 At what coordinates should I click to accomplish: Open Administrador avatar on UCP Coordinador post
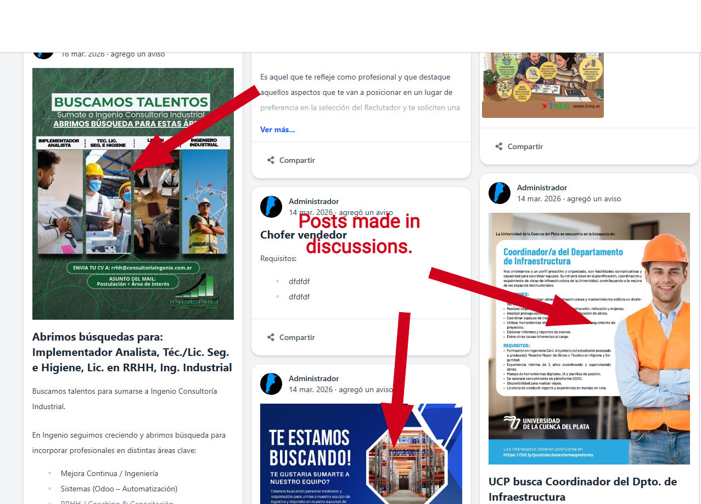[x=500, y=193]
